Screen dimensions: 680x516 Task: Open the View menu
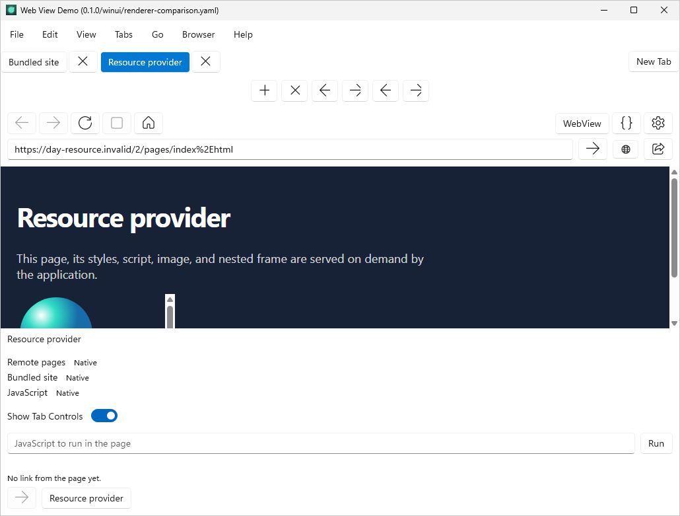[x=86, y=35]
